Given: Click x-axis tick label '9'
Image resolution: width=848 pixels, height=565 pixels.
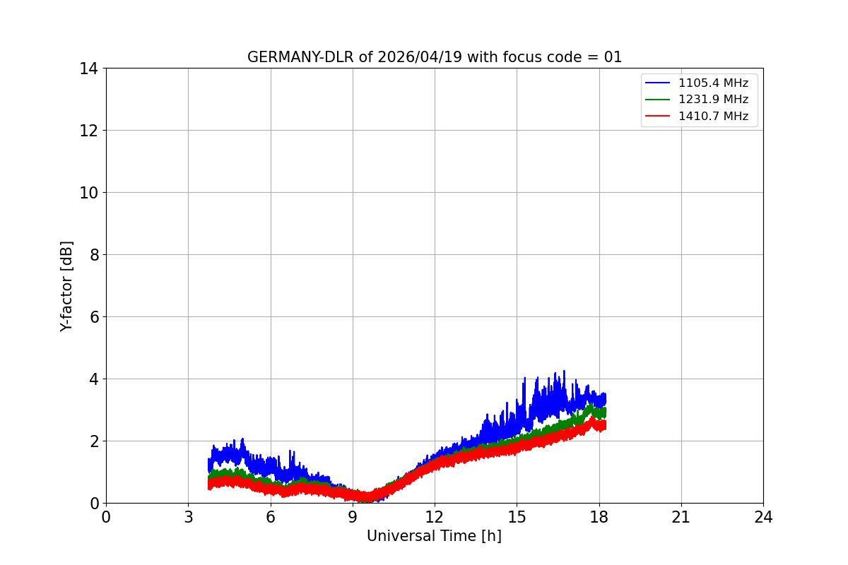Looking at the screenshot, I should pyautogui.click(x=353, y=517).
